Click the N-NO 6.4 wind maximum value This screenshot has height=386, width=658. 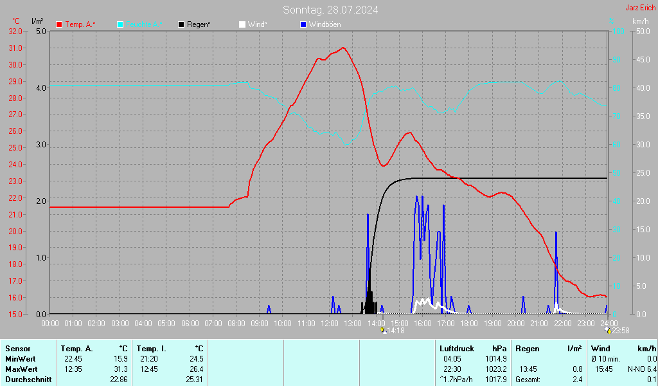coord(643,369)
